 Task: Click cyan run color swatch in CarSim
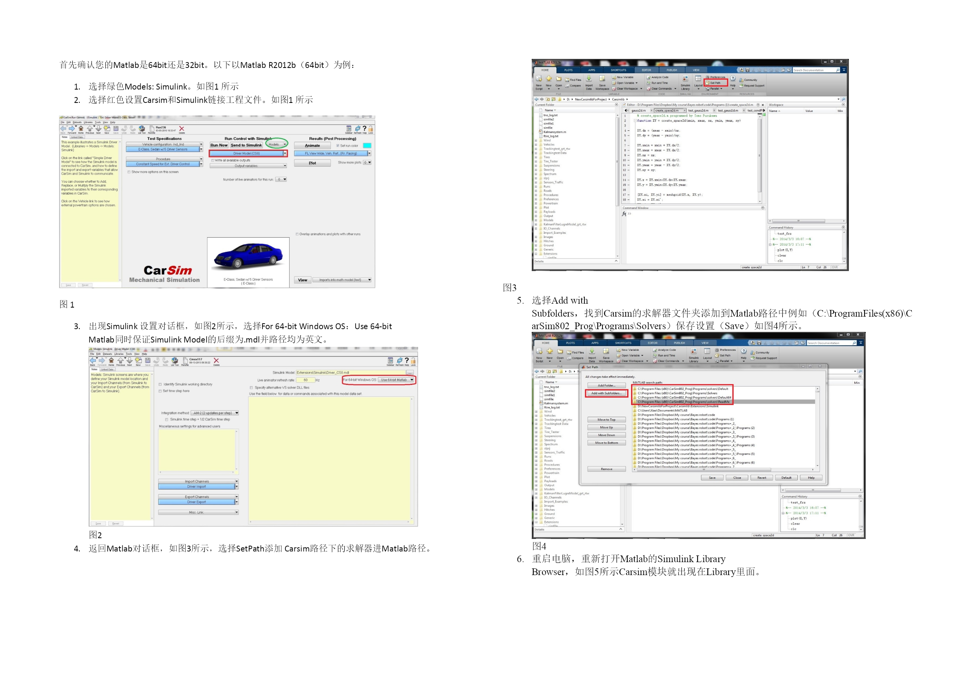pos(367,146)
